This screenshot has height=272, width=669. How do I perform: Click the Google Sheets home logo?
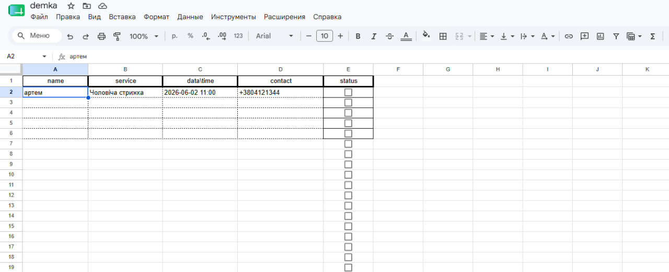17,10
